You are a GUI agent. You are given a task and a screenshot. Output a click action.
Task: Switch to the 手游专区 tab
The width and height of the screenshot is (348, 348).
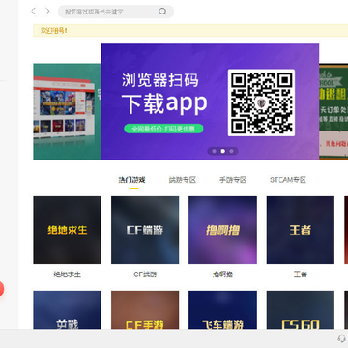(233, 180)
